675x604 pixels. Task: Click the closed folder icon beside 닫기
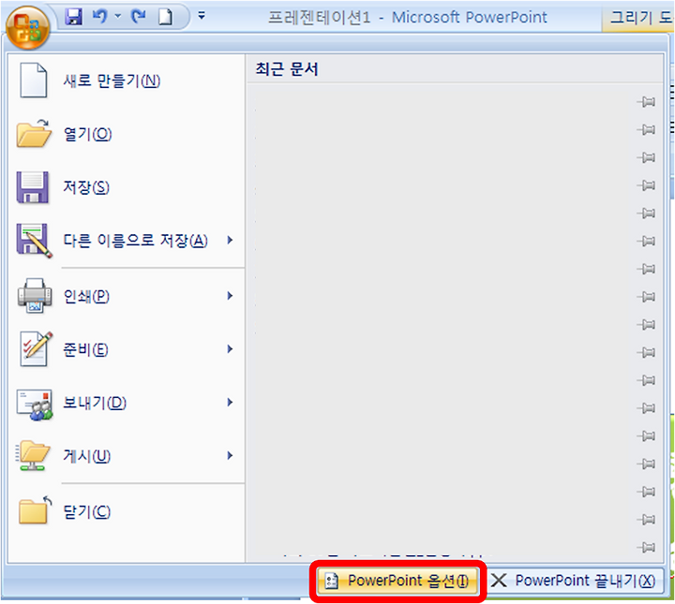(x=36, y=509)
